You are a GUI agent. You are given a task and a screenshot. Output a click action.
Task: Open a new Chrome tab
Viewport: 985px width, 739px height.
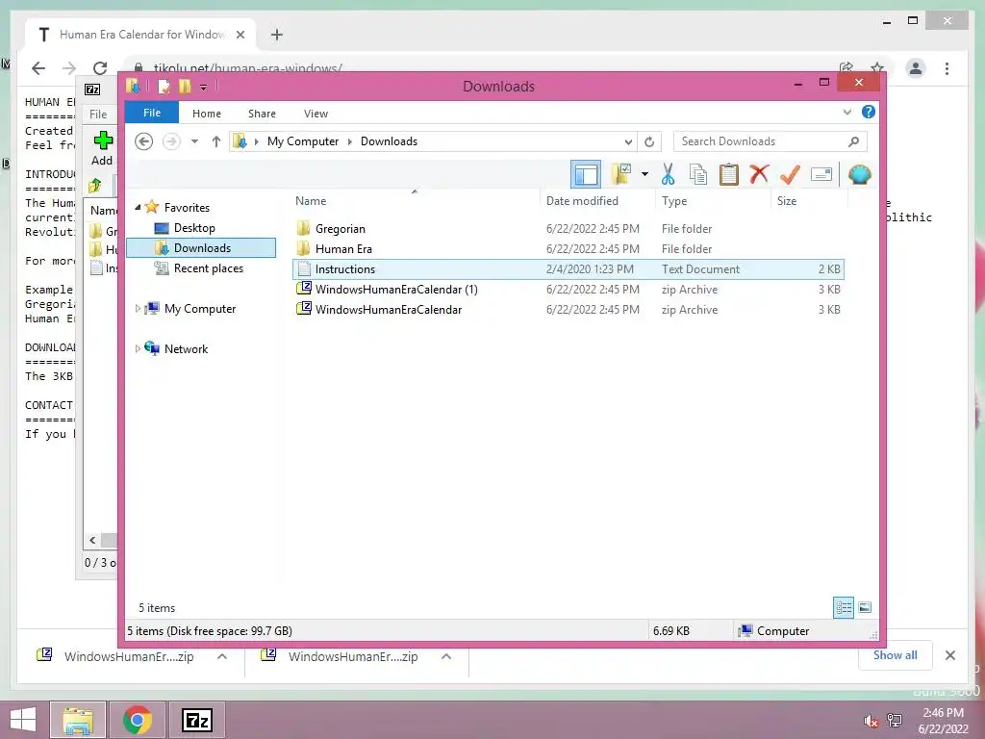click(x=277, y=35)
